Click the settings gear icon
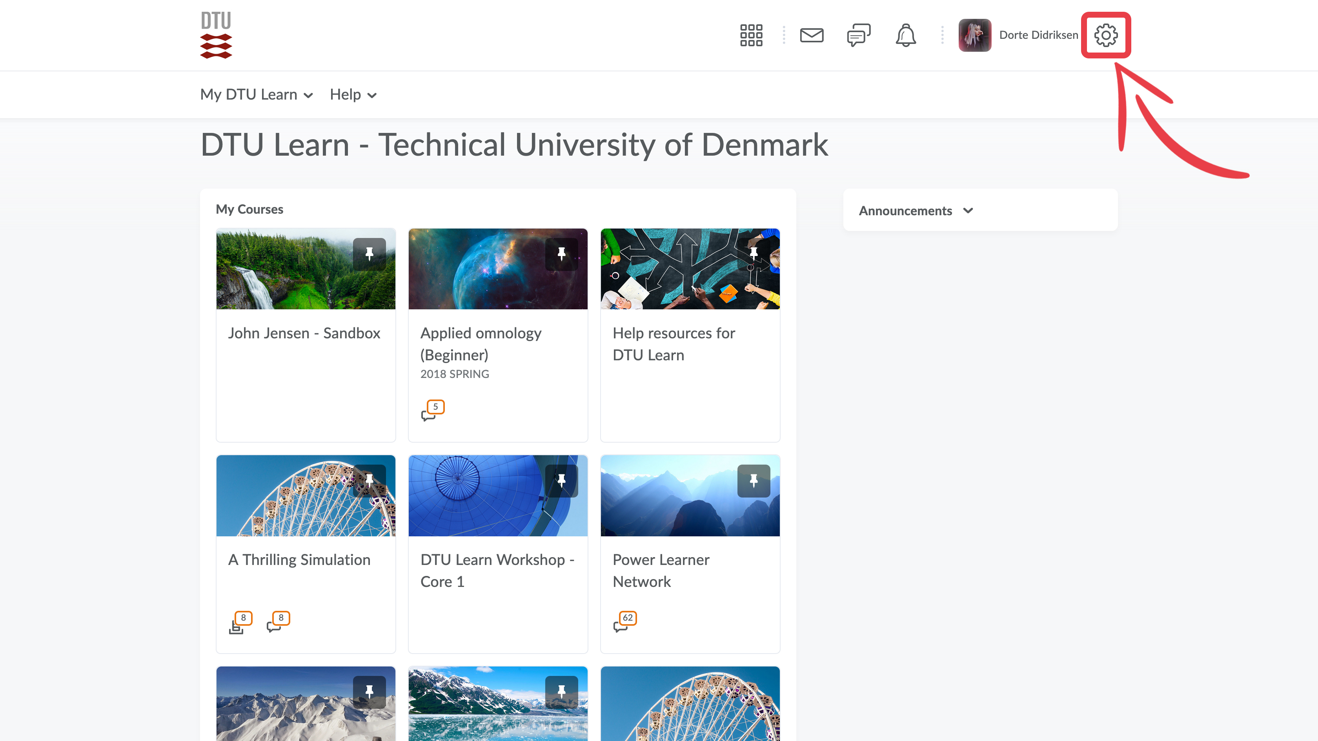Image resolution: width=1318 pixels, height=741 pixels. [x=1106, y=35]
